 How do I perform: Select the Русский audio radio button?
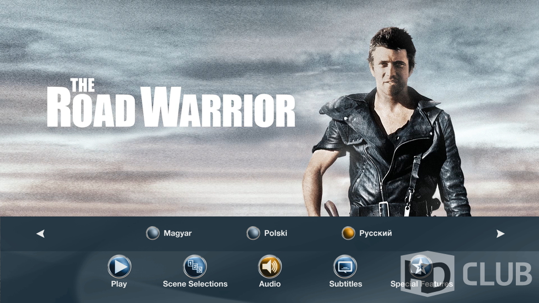(348, 233)
